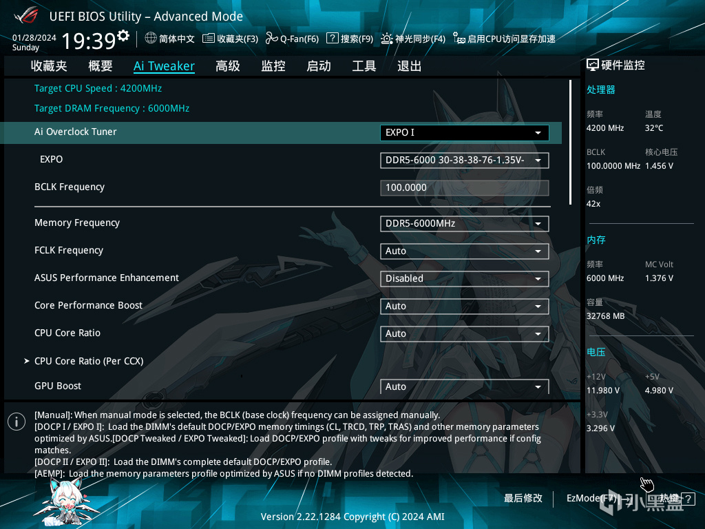Open the Memory Frequency dropdown
The image size is (705, 529).
pos(465,224)
